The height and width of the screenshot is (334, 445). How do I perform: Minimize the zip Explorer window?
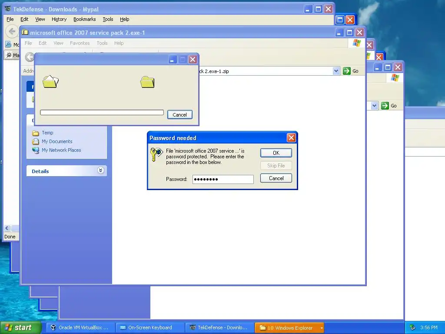pos(339,32)
